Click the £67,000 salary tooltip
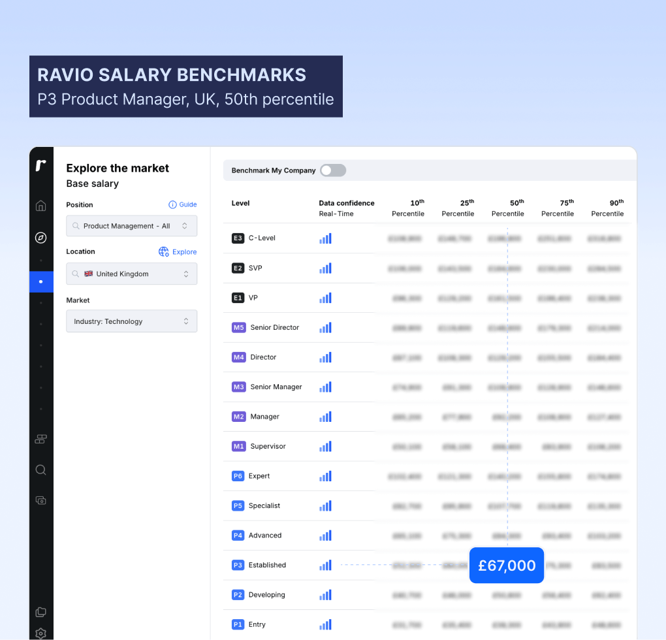Screen dimensions: 666x640 pos(506,565)
